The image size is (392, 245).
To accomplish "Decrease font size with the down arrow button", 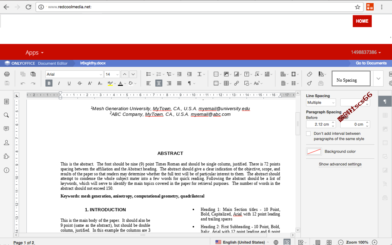I will [133, 74].
